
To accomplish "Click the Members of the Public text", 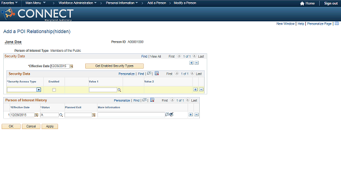I will (x=66, y=51).
